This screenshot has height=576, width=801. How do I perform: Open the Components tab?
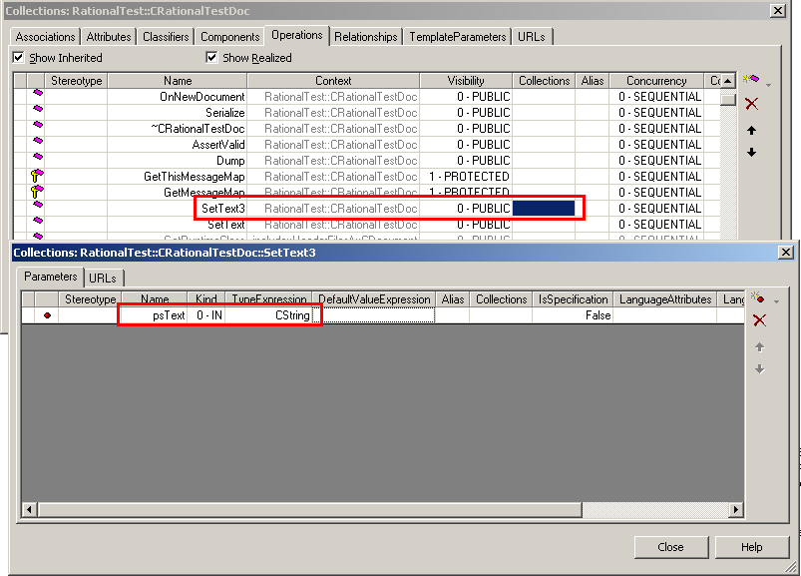[x=229, y=37]
